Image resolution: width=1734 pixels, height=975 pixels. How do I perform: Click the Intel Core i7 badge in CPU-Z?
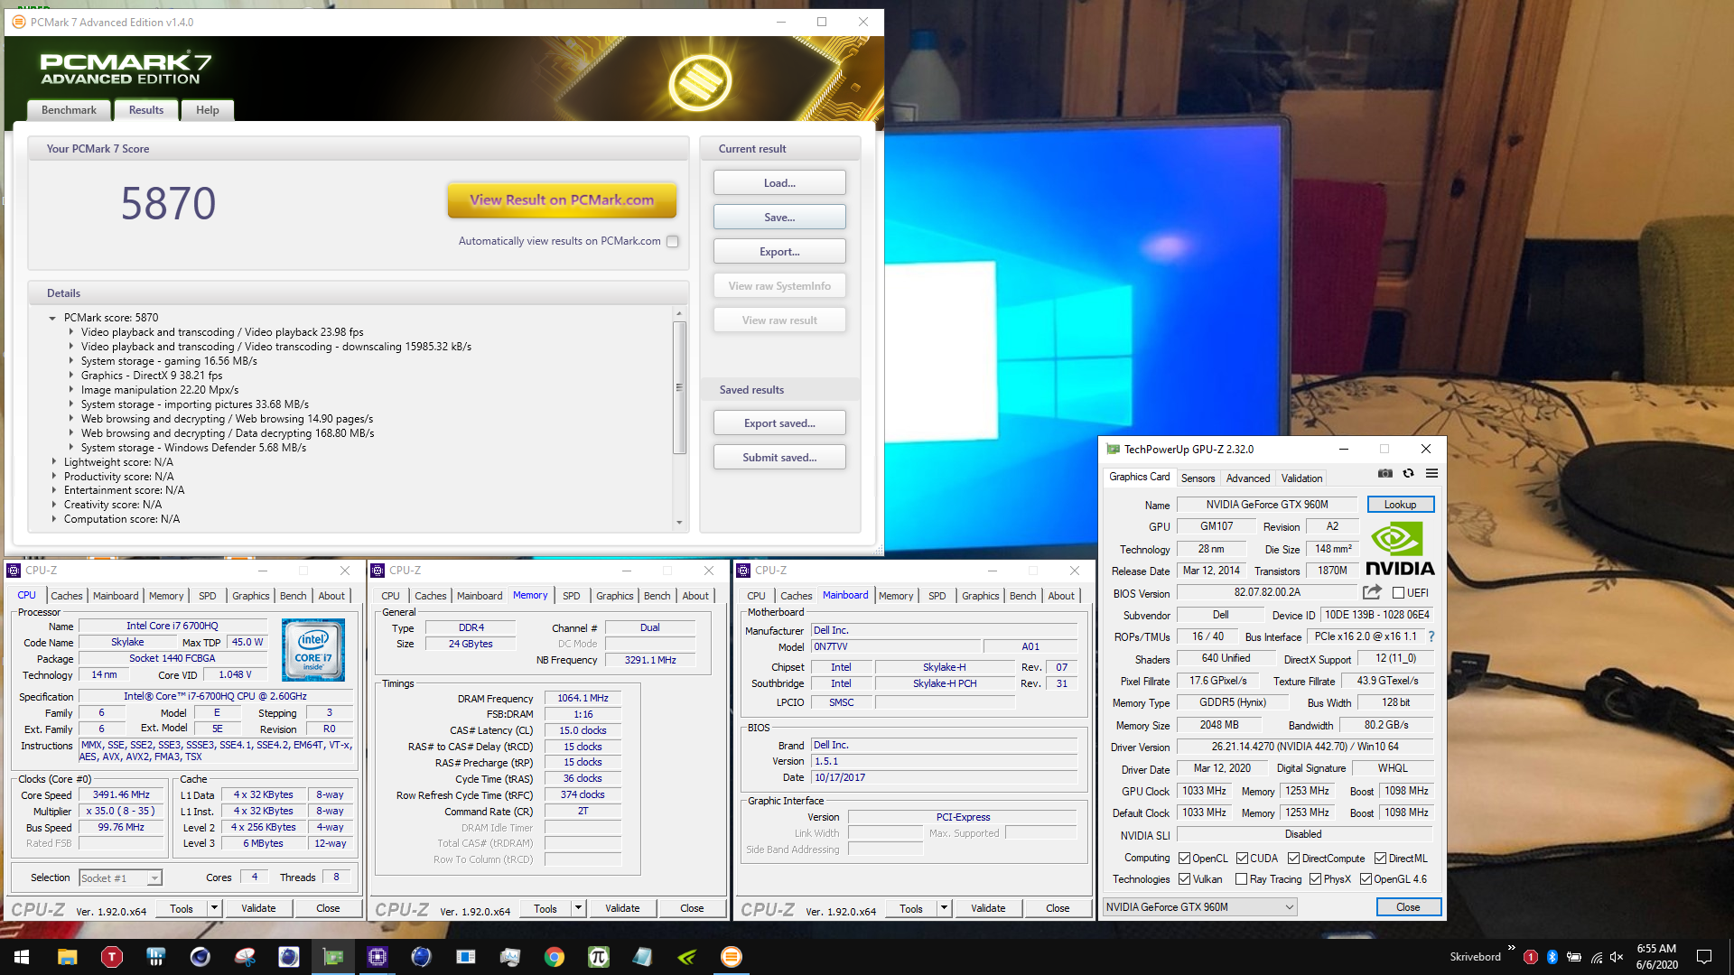point(313,650)
